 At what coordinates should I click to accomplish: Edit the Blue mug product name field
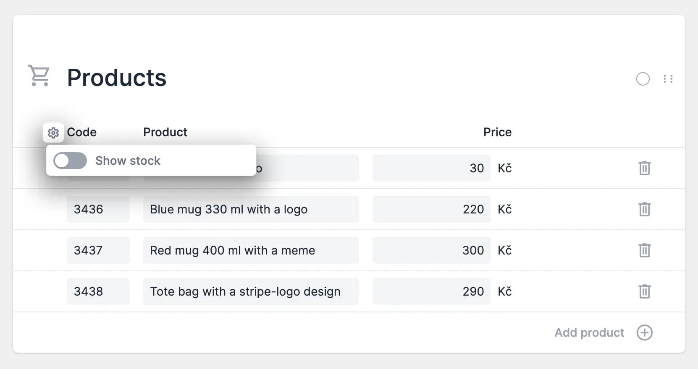tap(251, 209)
